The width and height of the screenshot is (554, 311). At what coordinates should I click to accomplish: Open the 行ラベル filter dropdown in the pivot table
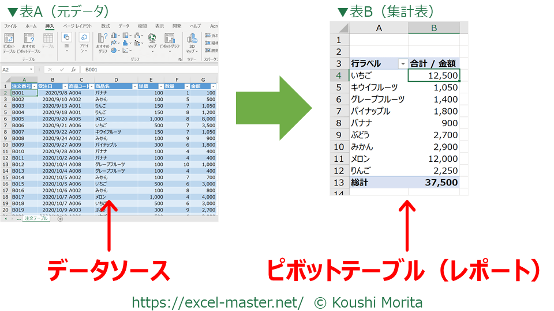[x=402, y=63]
